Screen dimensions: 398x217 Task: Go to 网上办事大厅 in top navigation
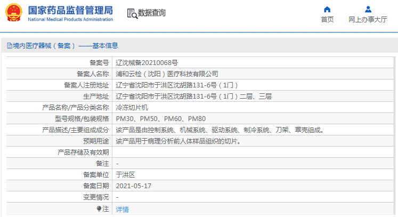pos(368,20)
